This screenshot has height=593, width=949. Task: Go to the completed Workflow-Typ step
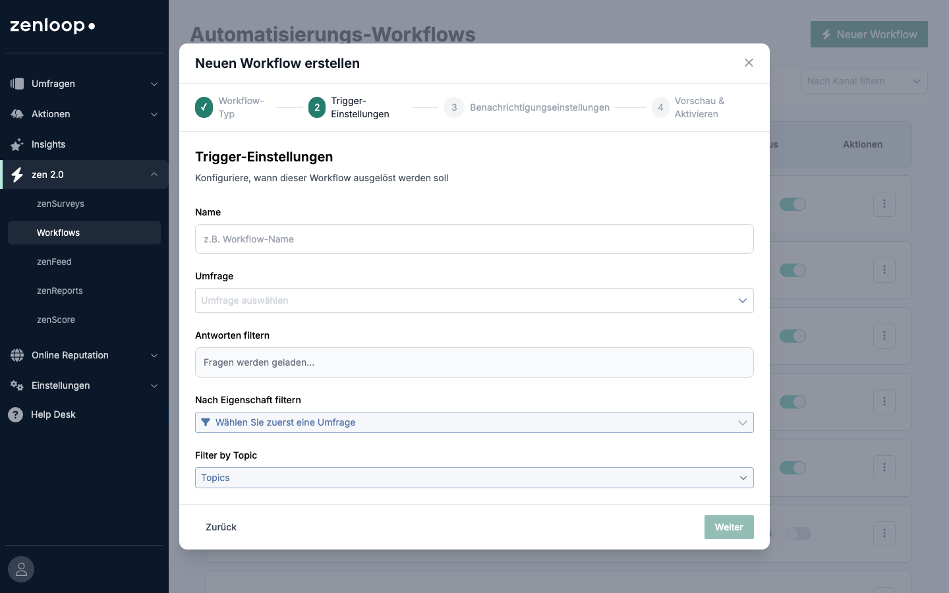pos(204,107)
